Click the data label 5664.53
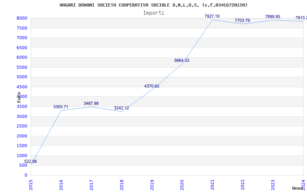This screenshot has width=307, height=192. [182, 60]
